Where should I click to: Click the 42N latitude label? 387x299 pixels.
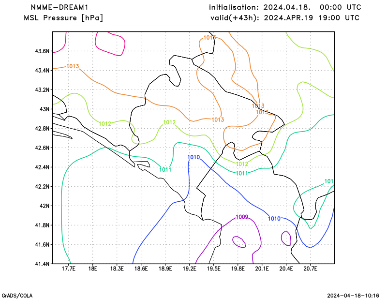pyautogui.click(x=45, y=206)
